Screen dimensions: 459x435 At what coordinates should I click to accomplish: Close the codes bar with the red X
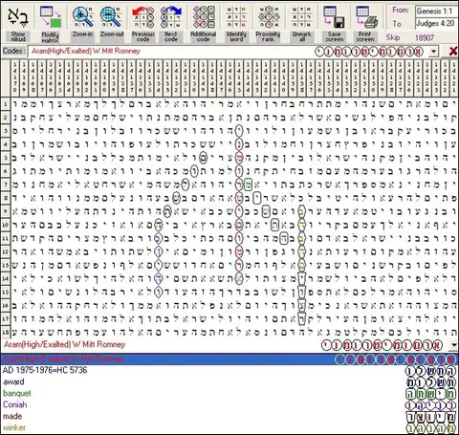pyautogui.click(x=452, y=52)
